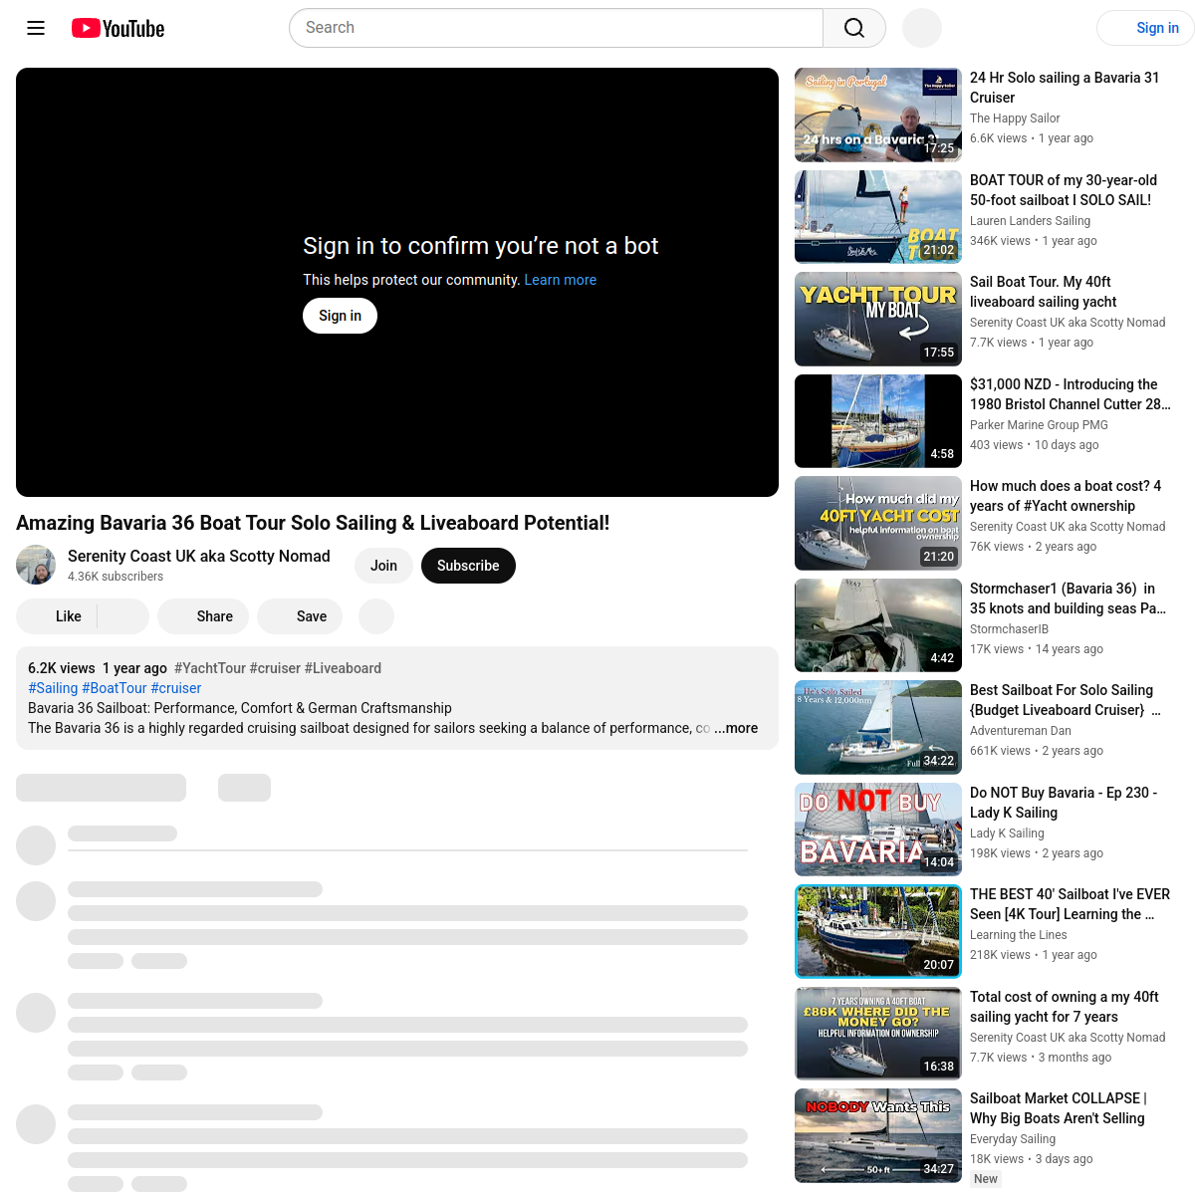This screenshot has height=1195, width=1195.
Task: Click Sign in inside the video player prompt
Action: 340,316
